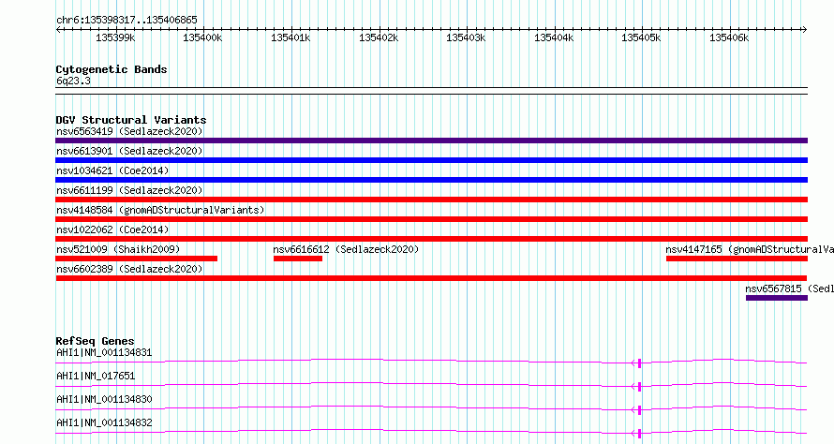Click the red nsv4147165 variant bar
Screen dimensions: 834x444
coord(737,259)
